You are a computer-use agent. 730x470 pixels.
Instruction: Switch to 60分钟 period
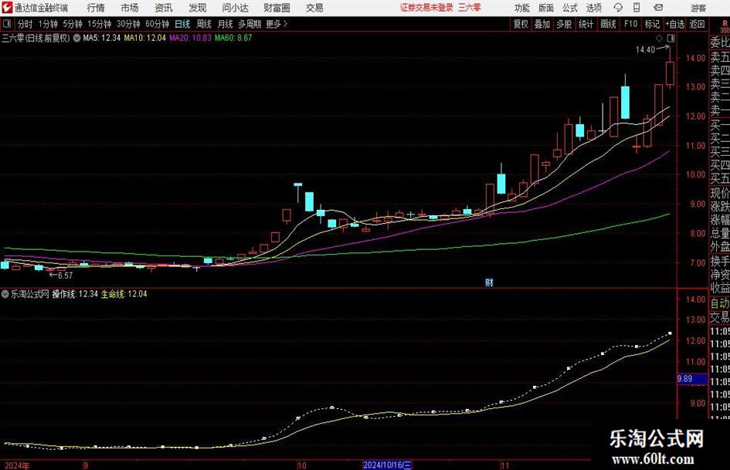coord(157,24)
